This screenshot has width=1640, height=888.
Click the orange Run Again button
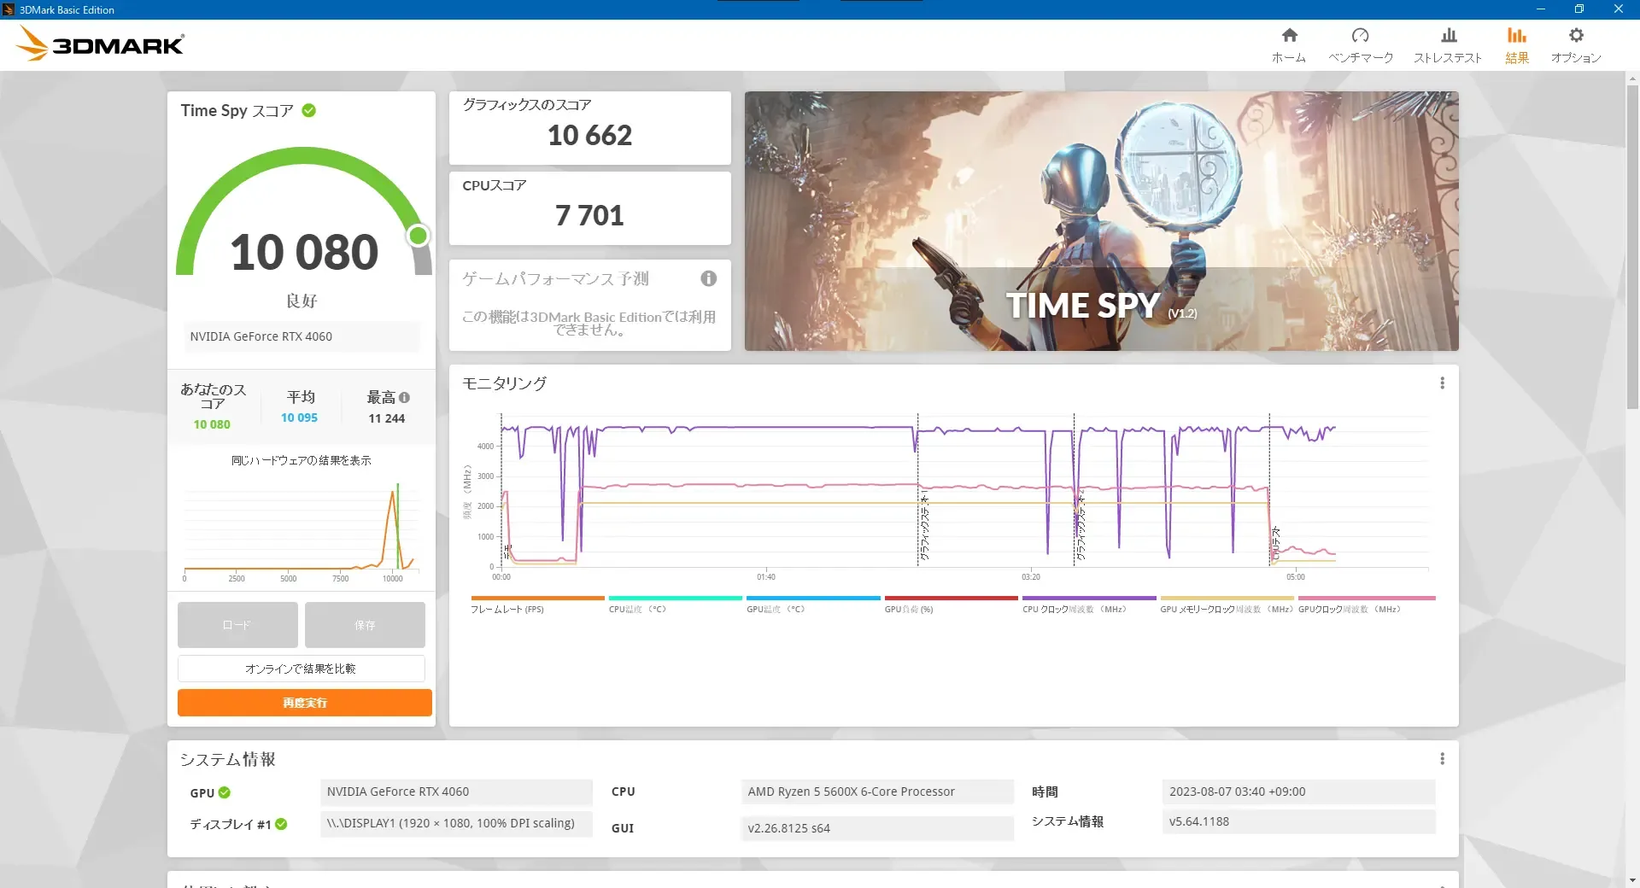coord(304,703)
